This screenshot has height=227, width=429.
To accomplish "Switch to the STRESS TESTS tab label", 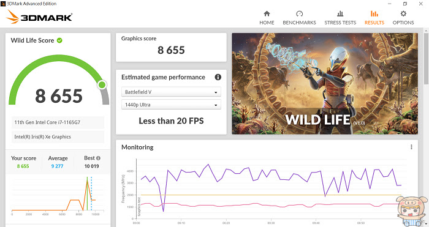I will tap(340, 23).
